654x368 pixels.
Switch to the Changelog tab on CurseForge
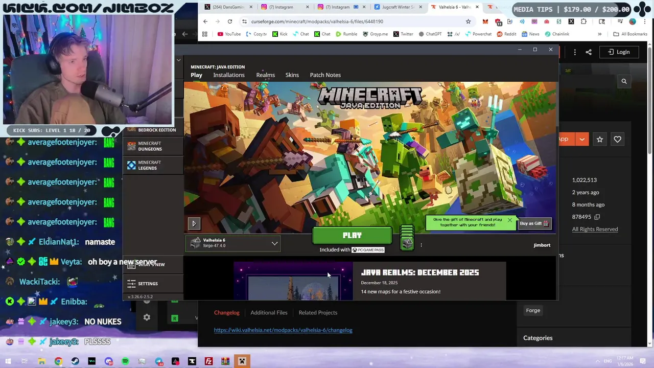pyautogui.click(x=226, y=313)
